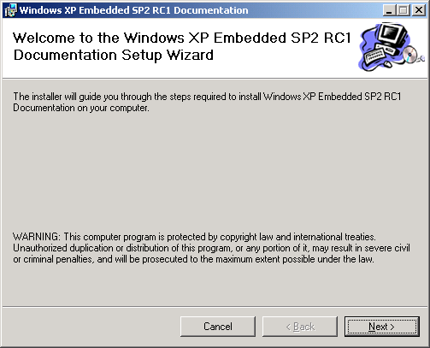Click the window title bar text
This screenshot has width=430, height=348.
tap(134, 10)
